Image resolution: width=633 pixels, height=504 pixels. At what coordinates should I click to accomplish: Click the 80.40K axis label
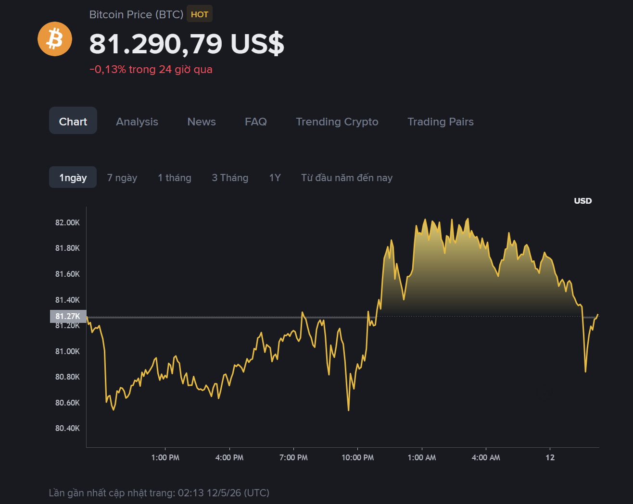coord(67,428)
